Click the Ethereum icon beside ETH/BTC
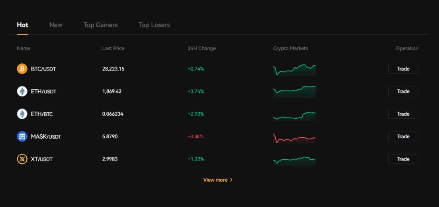Image resolution: width=439 pixels, height=207 pixels. pyautogui.click(x=22, y=114)
